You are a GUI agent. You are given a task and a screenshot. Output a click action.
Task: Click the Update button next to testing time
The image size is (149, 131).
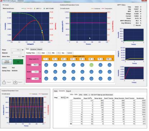[x=70, y=53]
